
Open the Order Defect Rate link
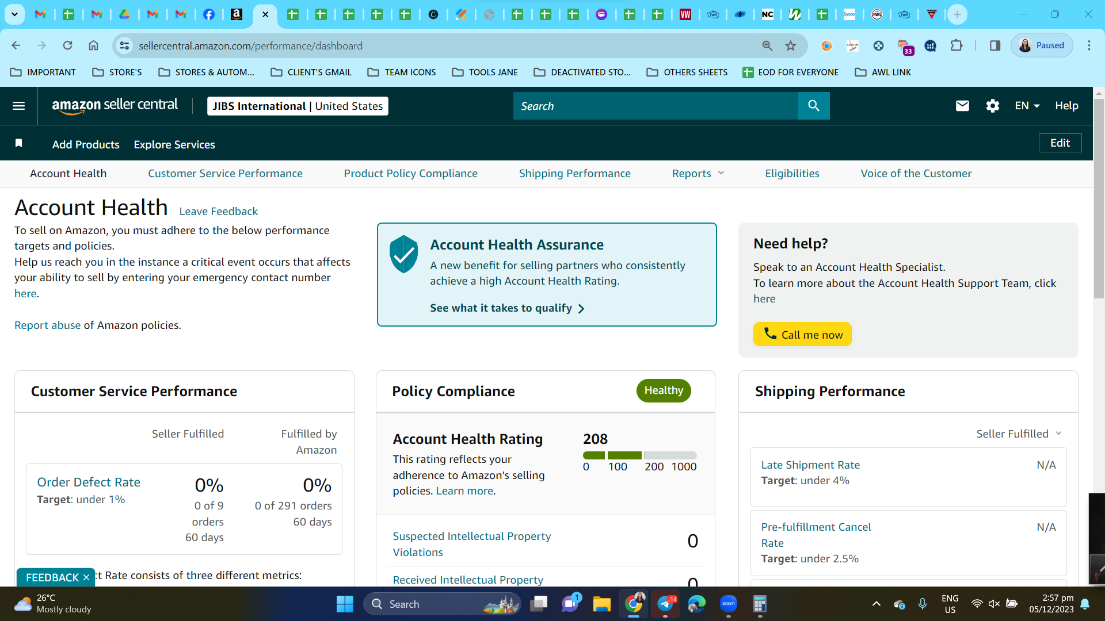(89, 482)
